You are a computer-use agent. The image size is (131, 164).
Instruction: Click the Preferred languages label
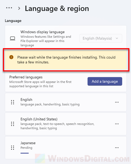pos(26,77)
